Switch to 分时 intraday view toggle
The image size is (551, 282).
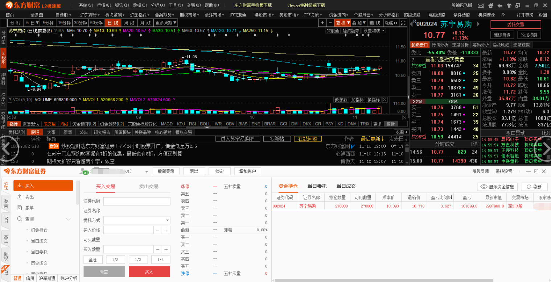[16, 23]
